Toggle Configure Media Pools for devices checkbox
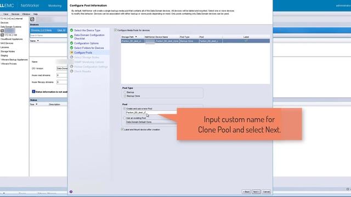Image resolution: width=351 pixels, height=197 pixels. coord(116,30)
